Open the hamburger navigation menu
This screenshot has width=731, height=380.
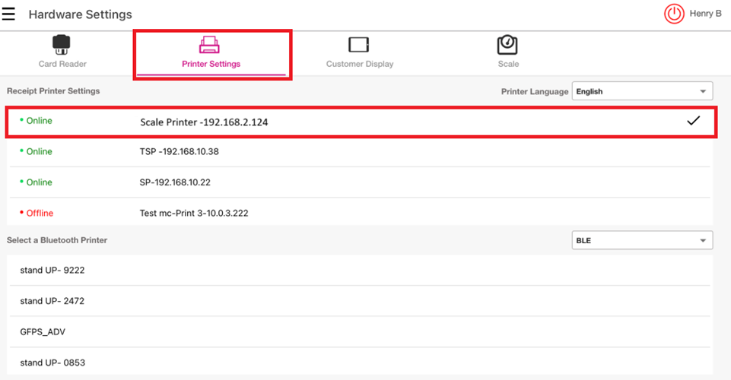tap(8, 14)
